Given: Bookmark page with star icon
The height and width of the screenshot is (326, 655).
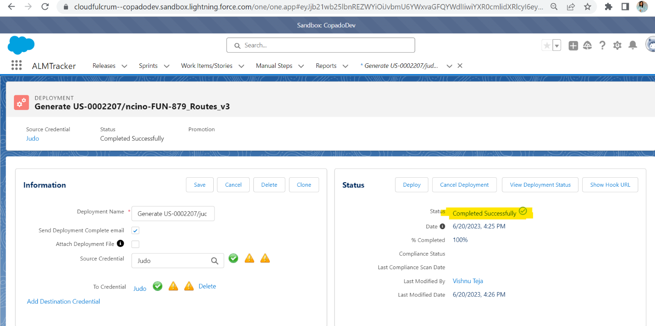Looking at the screenshot, I should click(587, 7).
